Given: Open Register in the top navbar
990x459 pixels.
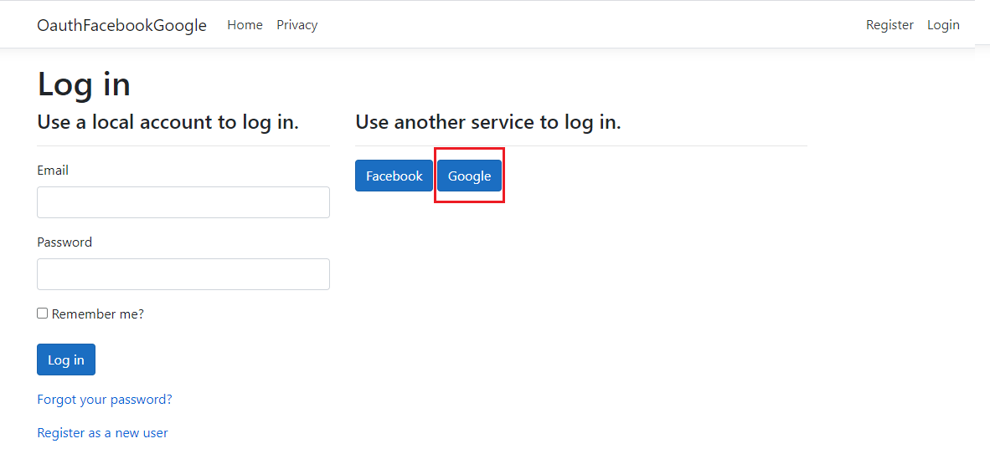Looking at the screenshot, I should tap(889, 25).
